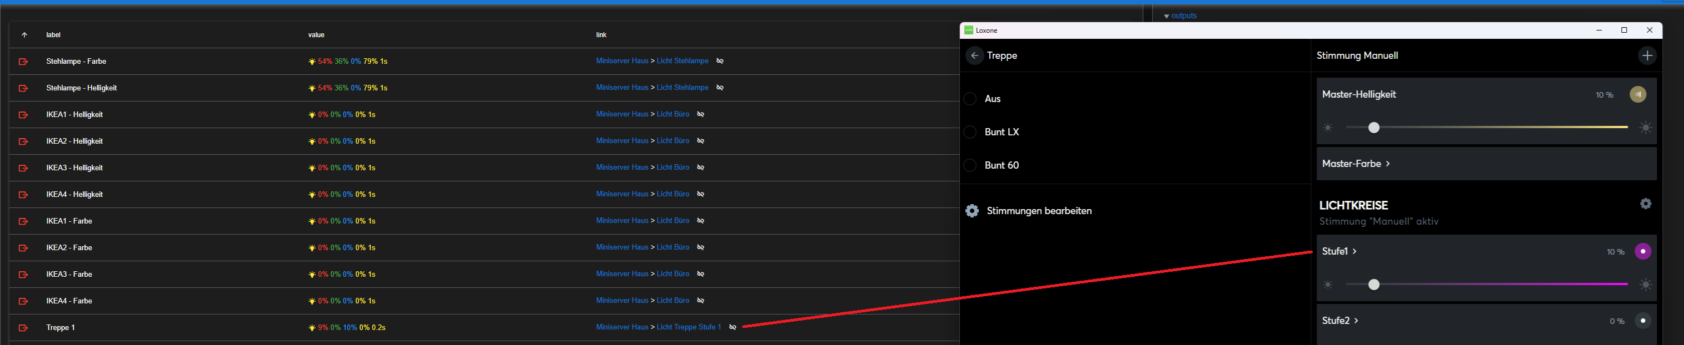Click output icon of IKEA2 - Farbe row
Viewport: 1684px width, 345px height.
(x=23, y=248)
